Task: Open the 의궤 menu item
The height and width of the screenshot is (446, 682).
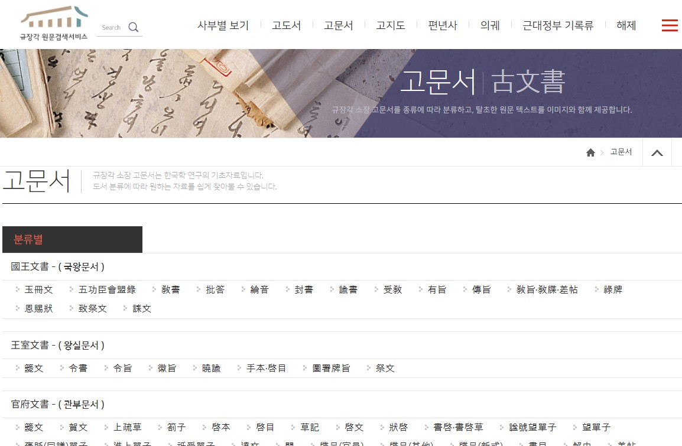Action: click(x=490, y=25)
